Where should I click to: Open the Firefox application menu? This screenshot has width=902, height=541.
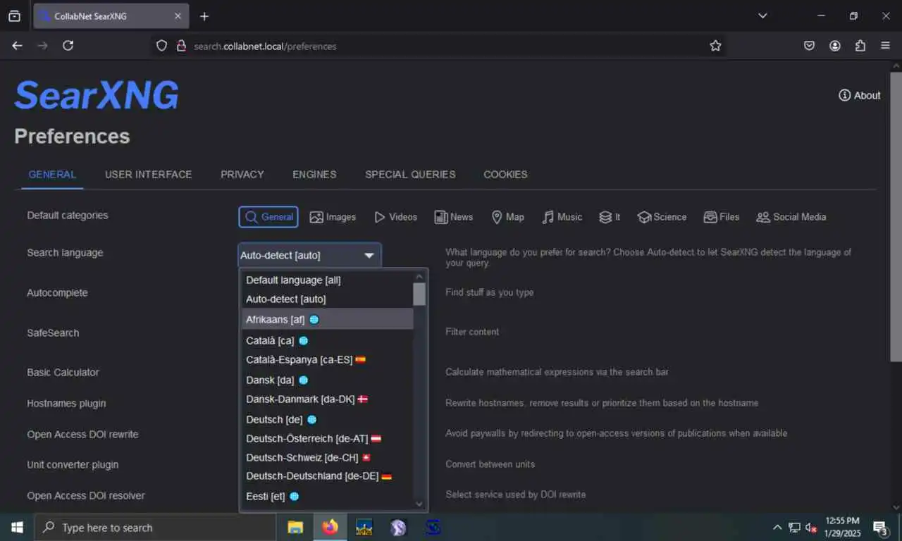pyautogui.click(x=886, y=46)
